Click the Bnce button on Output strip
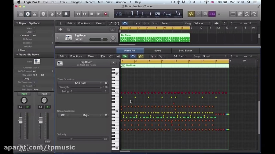 (47, 142)
